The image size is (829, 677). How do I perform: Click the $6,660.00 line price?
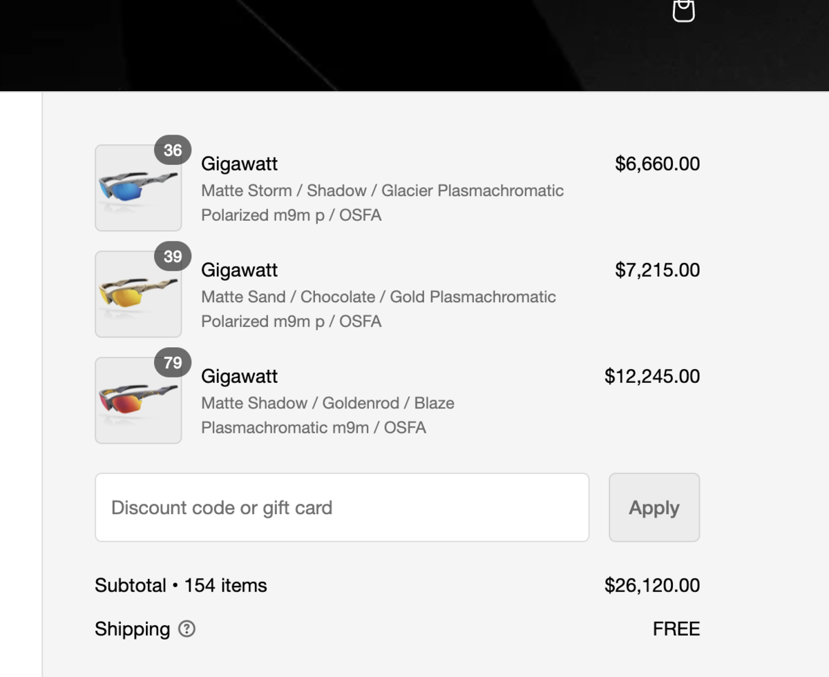pyautogui.click(x=657, y=164)
